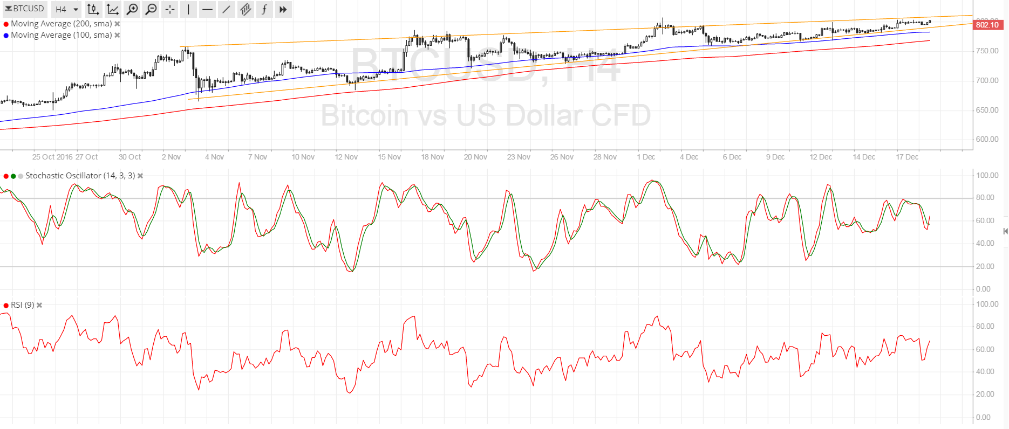Select the crosshair cursor tool
The image size is (1009, 429).
click(x=170, y=9)
